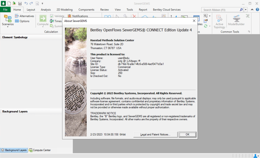Save using the floppy disk icon
Image resolution: width=260 pixels, height=158 pixels.
click(20, 3)
